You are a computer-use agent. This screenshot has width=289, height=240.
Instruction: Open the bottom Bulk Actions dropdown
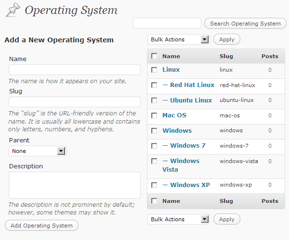(x=178, y=219)
